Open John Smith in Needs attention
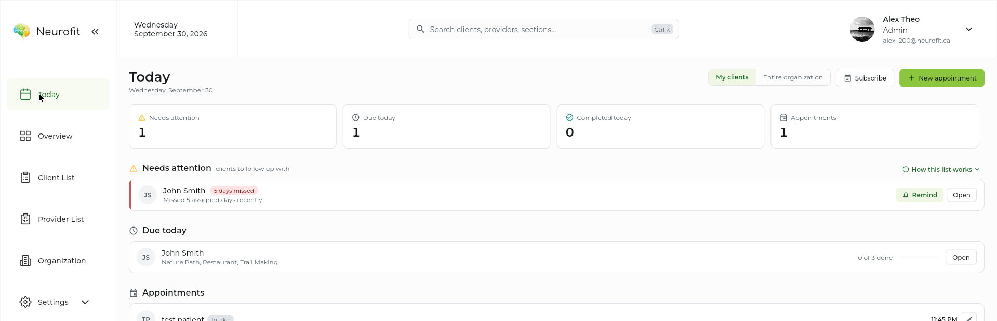This screenshot has width=997, height=321. click(x=961, y=195)
